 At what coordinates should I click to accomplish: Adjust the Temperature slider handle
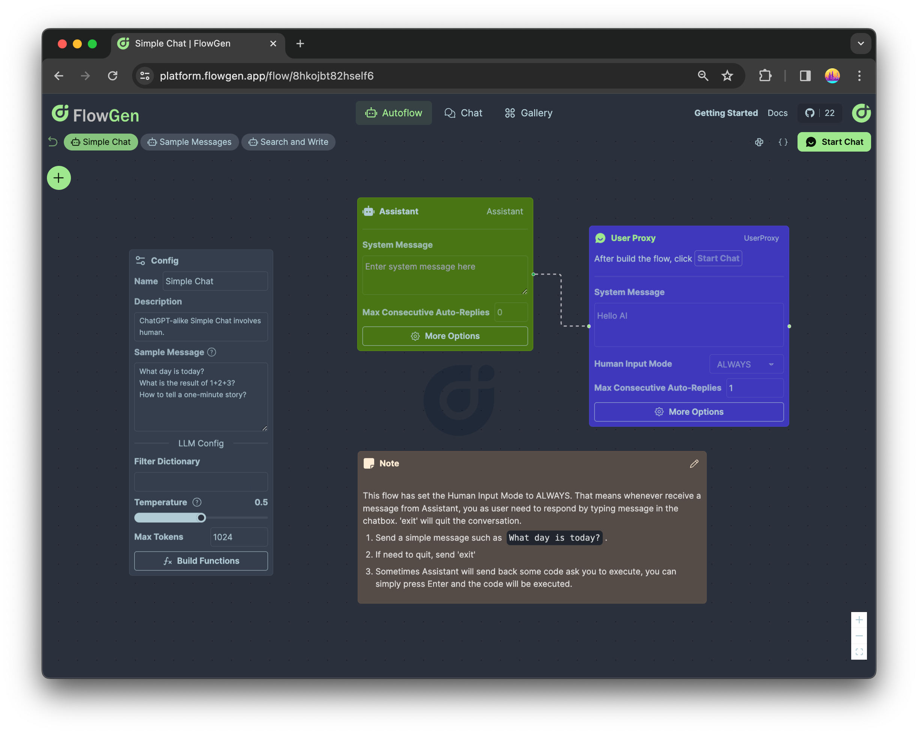[x=202, y=518]
